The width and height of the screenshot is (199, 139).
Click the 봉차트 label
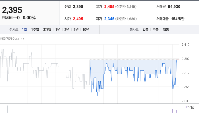[x=134, y=30]
